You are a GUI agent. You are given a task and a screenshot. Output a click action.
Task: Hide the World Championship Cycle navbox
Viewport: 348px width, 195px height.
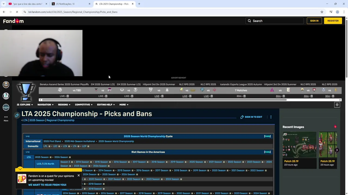(267, 136)
